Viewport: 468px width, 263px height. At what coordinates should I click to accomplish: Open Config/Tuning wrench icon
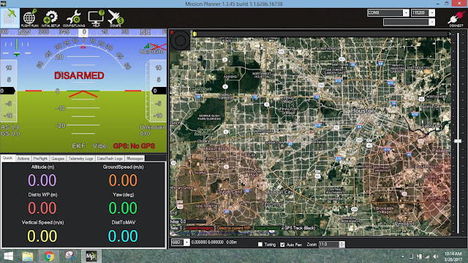[x=74, y=18]
